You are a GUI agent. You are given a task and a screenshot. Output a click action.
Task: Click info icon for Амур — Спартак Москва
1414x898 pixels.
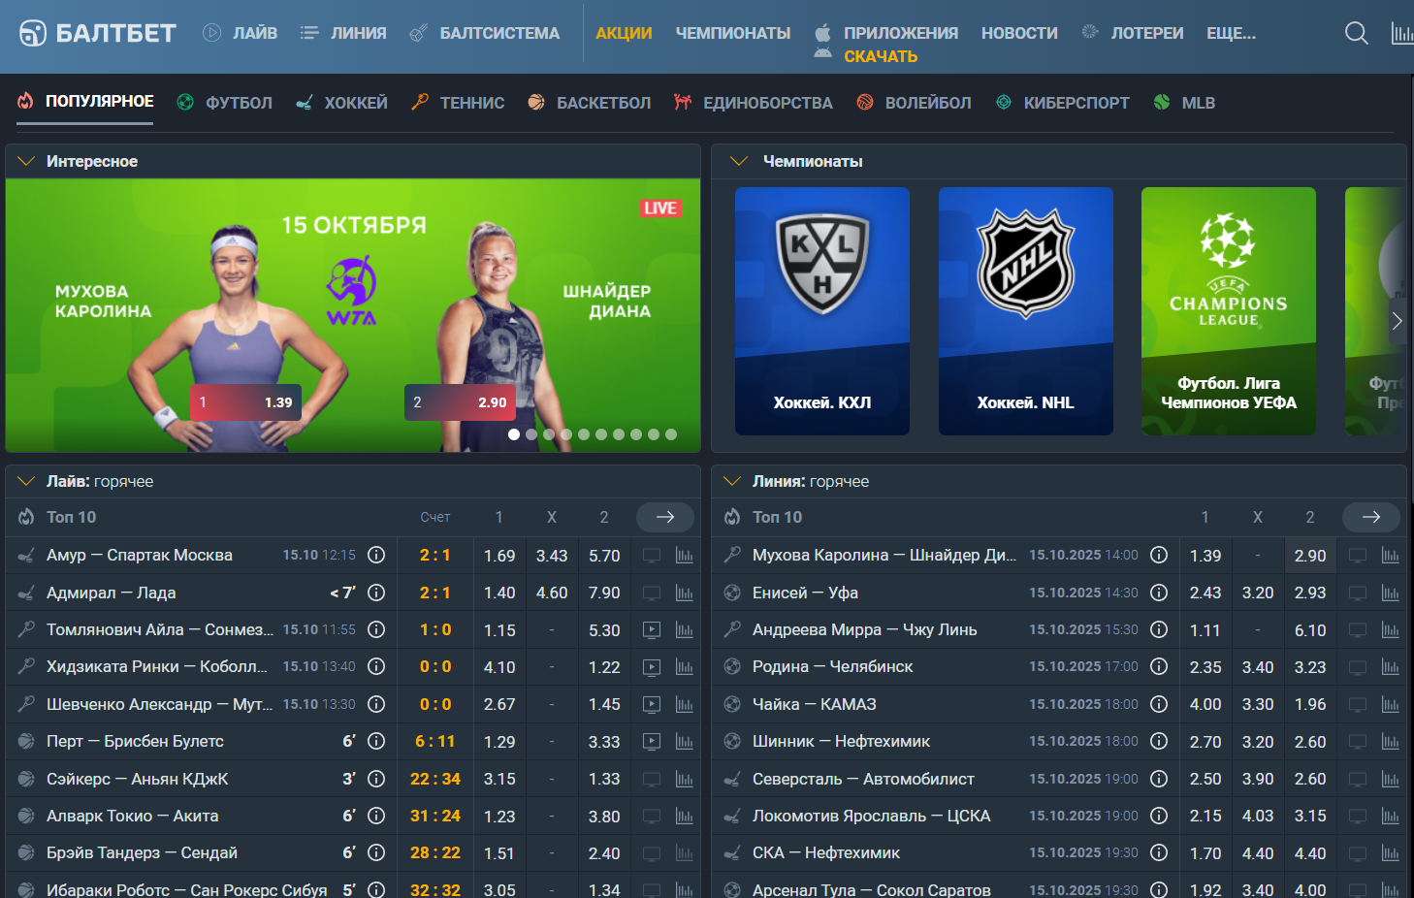click(376, 555)
